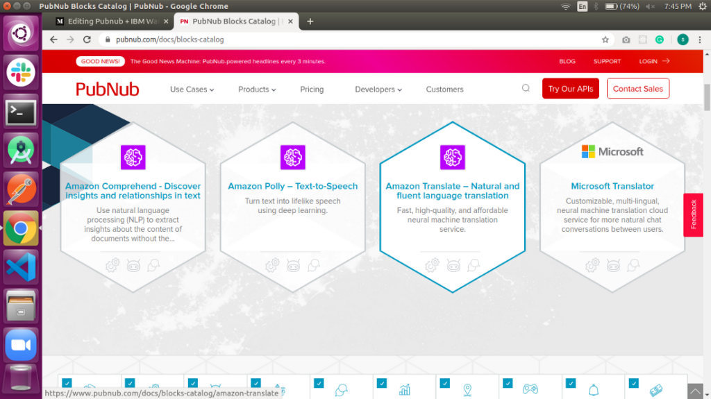Click the Amazon Translate brain icon
Viewport: 711px width, 399px height.
tap(452, 158)
